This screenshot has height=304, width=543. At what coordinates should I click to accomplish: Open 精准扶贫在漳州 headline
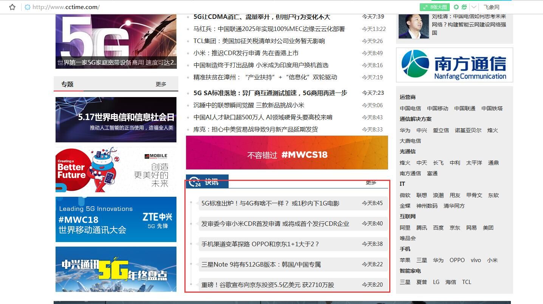click(265, 77)
